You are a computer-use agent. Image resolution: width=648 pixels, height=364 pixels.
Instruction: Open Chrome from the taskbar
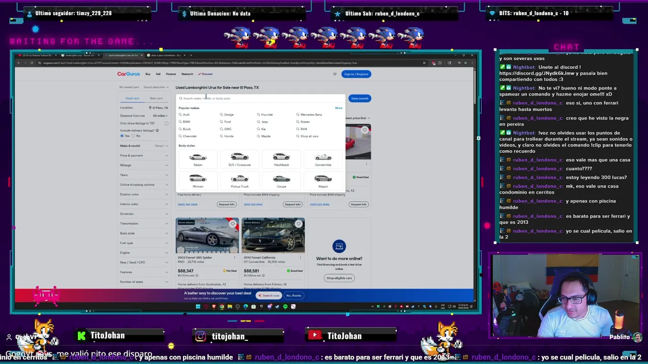221,306
